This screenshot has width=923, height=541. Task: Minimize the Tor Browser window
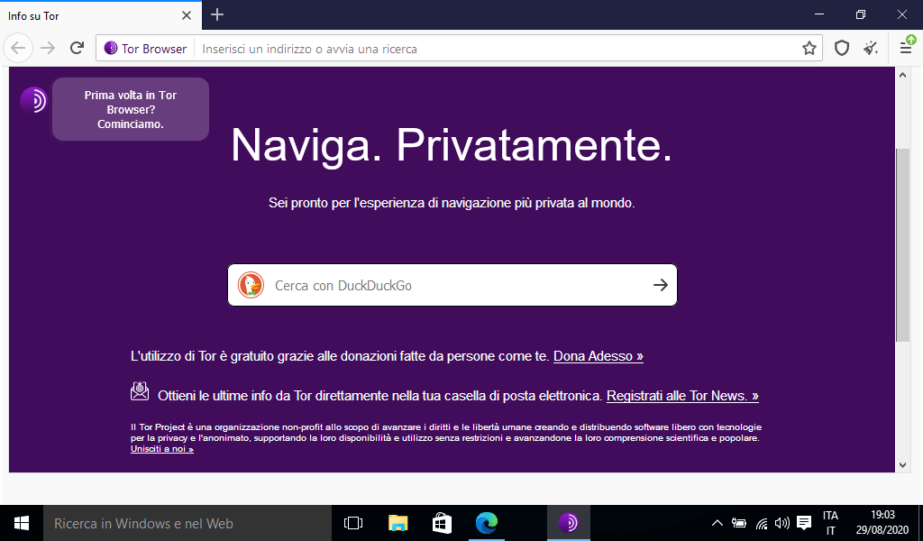[x=819, y=14]
